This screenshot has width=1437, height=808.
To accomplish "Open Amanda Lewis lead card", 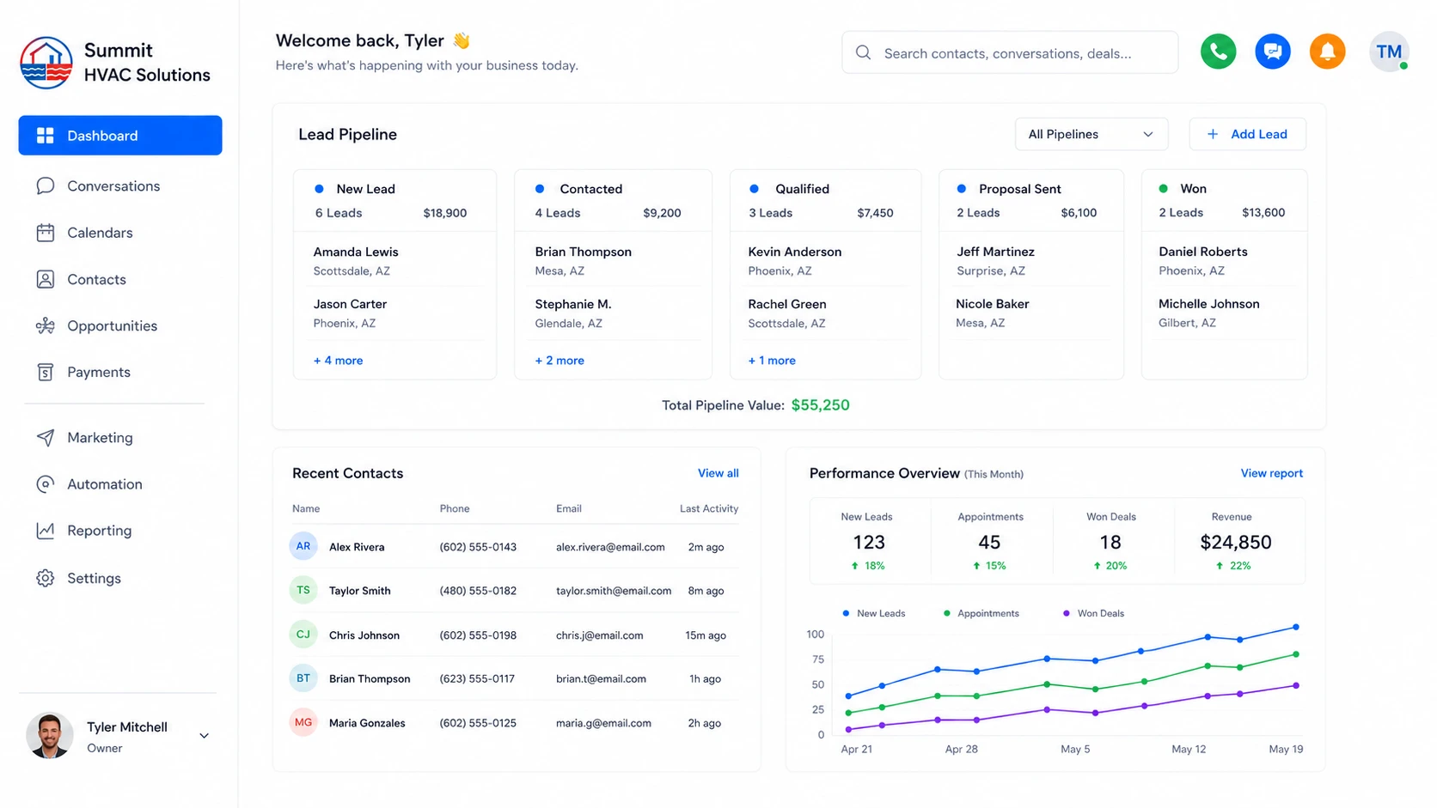I will 394,260.
